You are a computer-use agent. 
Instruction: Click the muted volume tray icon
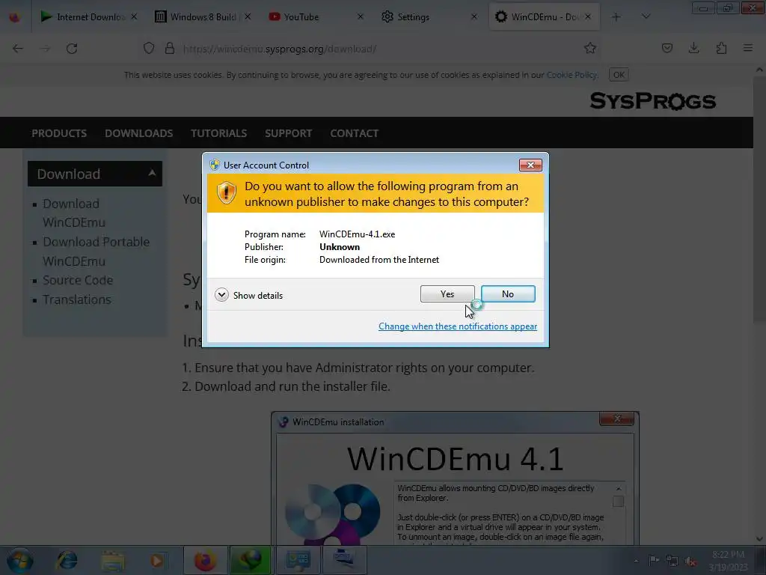[690, 561]
